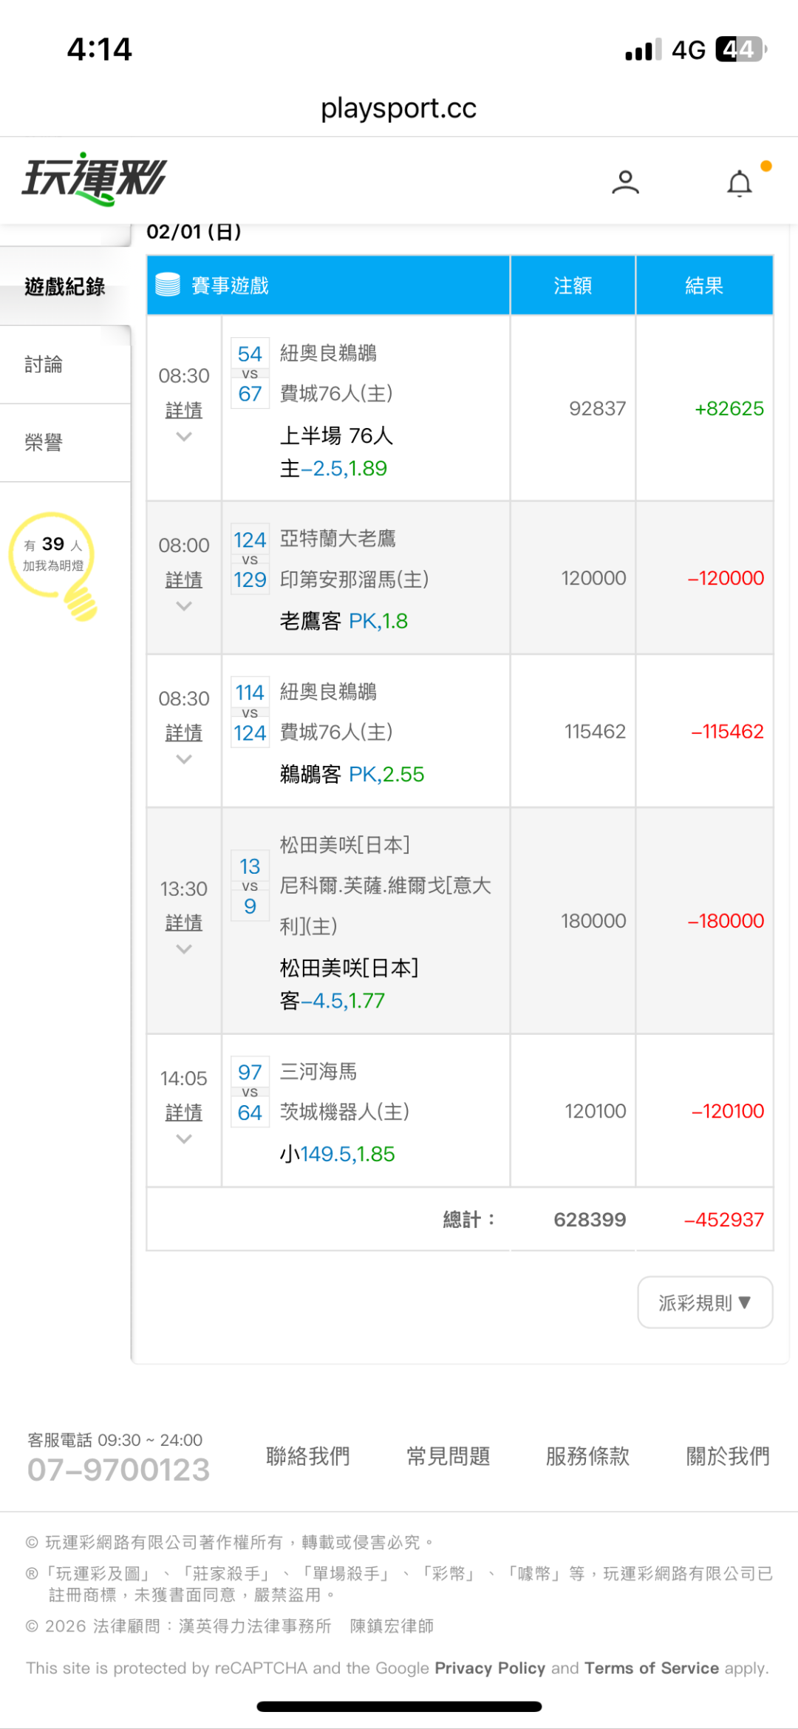Switch to the 討論 tab
The image size is (798, 1729).
pyautogui.click(x=44, y=364)
